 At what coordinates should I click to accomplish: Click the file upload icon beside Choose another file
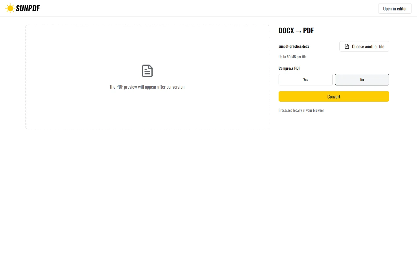pyautogui.click(x=347, y=46)
